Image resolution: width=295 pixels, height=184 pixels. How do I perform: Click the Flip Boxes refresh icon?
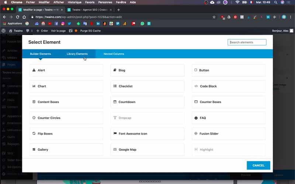pyautogui.click(x=34, y=134)
